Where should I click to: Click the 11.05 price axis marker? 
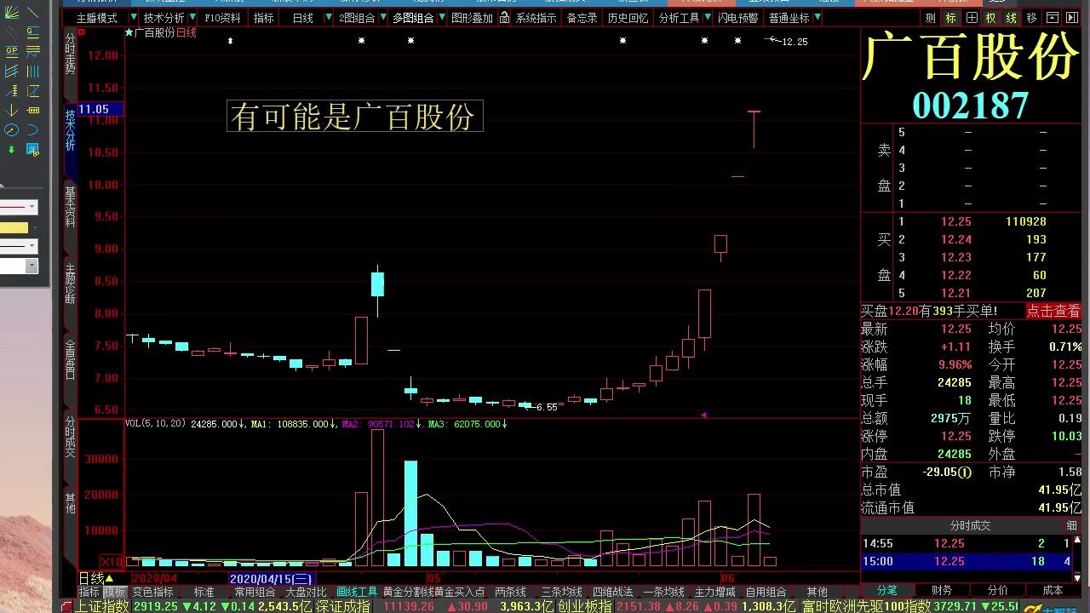point(100,109)
